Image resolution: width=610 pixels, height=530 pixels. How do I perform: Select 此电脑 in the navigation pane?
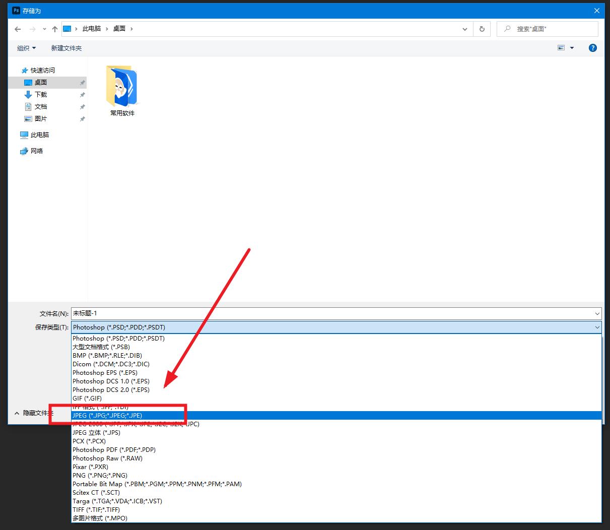[x=40, y=135]
